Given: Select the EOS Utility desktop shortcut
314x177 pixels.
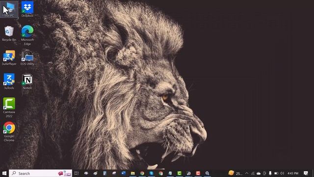Looking at the screenshot, I should [27, 58].
